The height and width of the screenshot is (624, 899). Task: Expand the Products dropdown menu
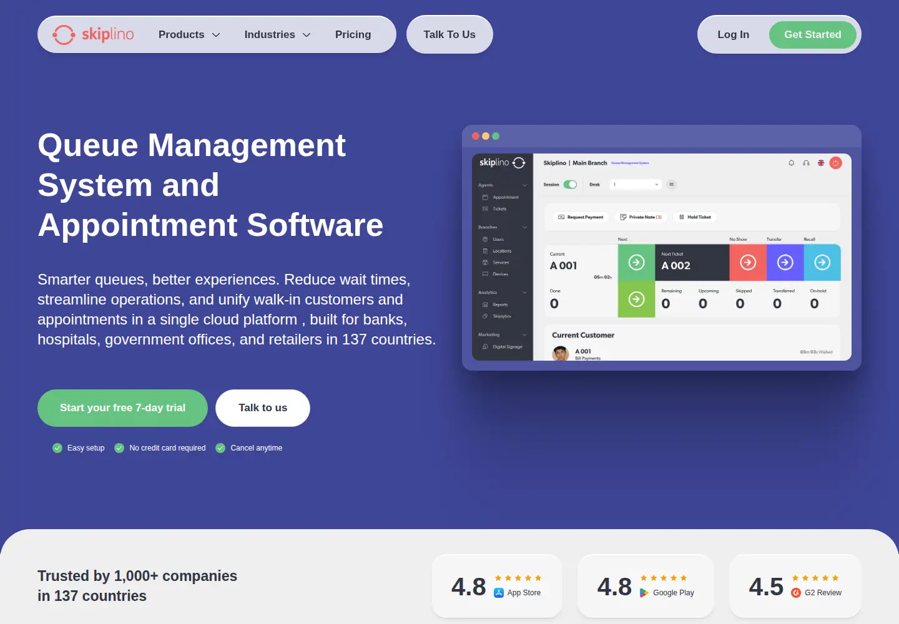coord(189,35)
